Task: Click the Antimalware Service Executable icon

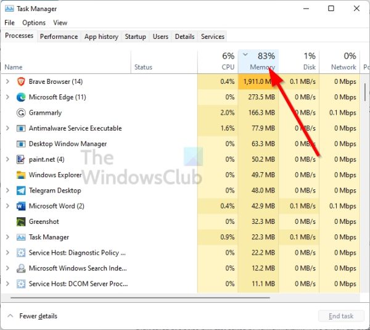Action: [x=21, y=128]
